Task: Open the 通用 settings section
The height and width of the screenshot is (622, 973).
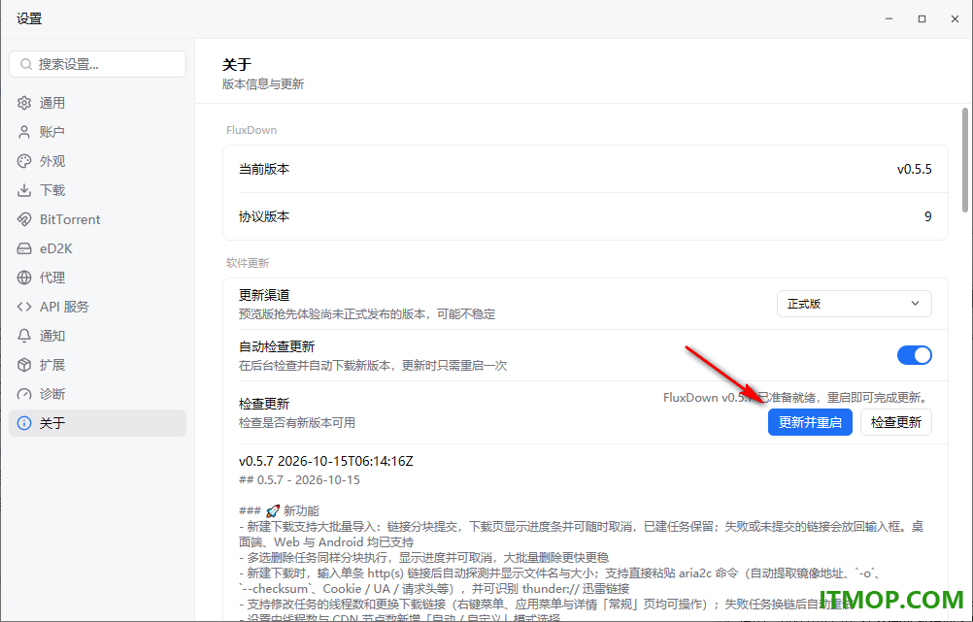Action: tap(97, 103)
